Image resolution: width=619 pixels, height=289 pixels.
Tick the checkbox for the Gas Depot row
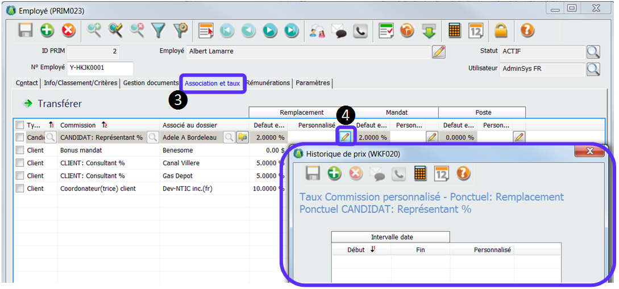coord(20,176)
